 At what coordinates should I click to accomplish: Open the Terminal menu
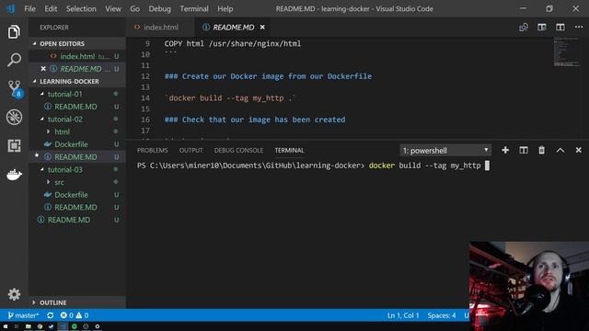tap(194, 8)
